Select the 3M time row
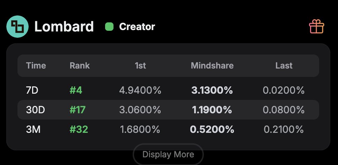 pyautogui.click(x=33, y=129)
